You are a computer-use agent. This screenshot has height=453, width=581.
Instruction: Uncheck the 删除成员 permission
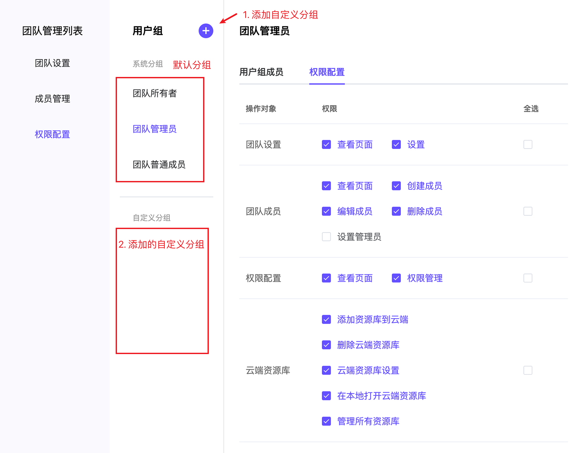tap(396, 212)
